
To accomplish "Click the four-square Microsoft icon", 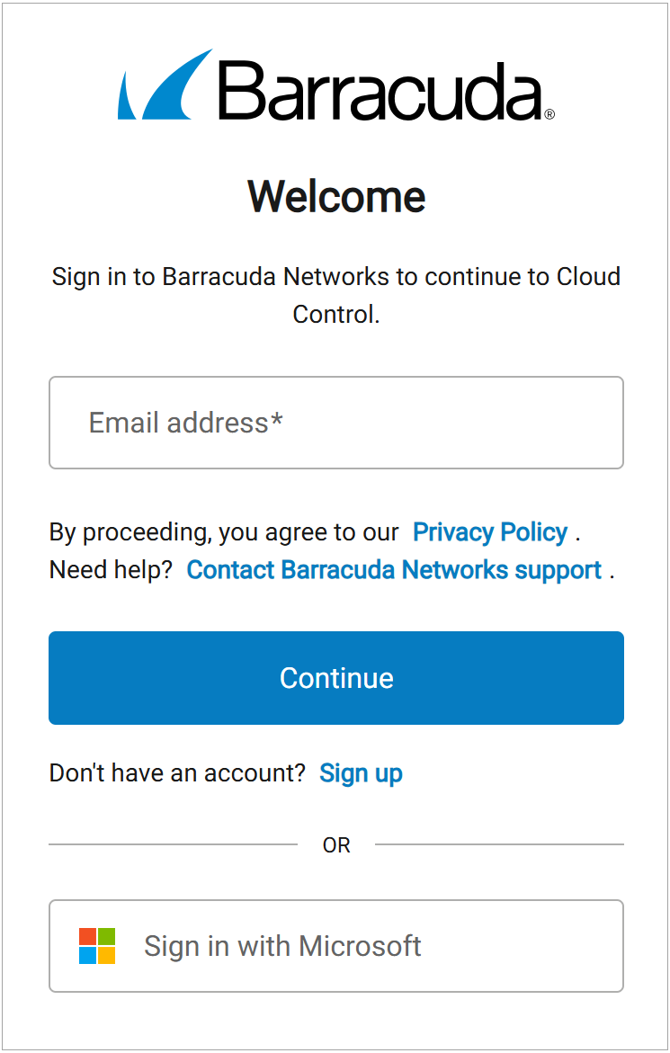I will coord(97,946).
